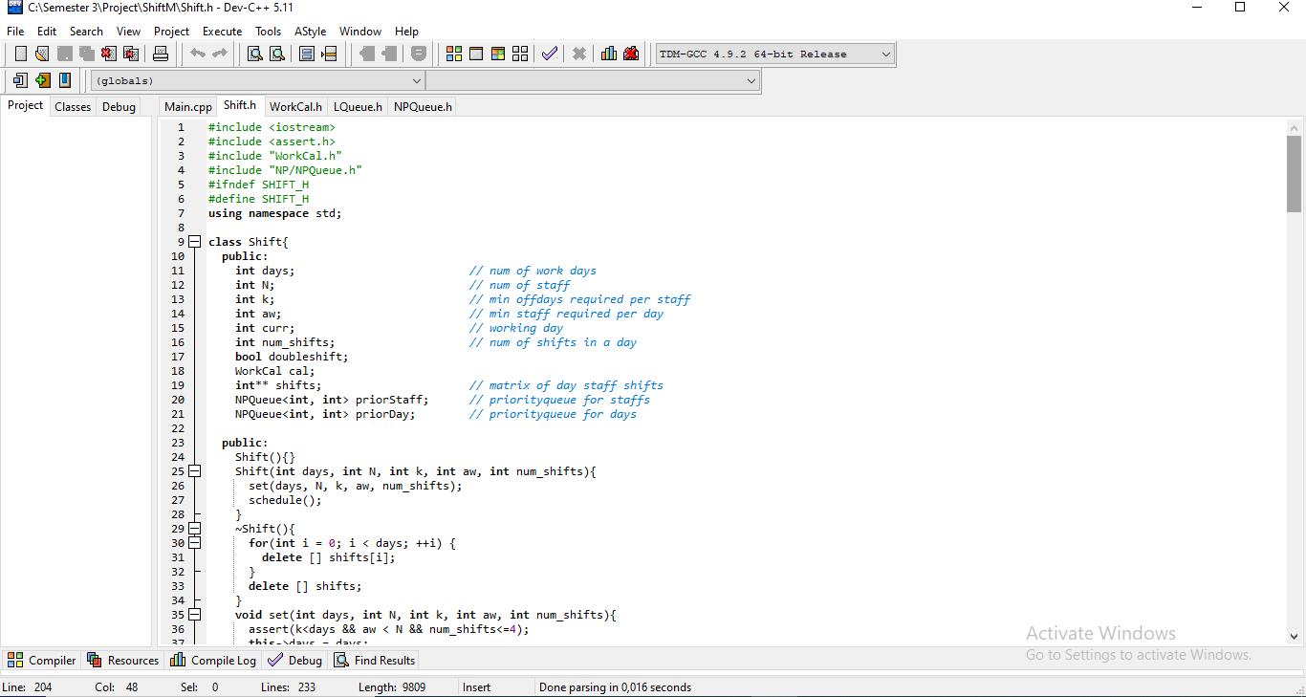Viewport: 1306px width, 697px height.
Task: Click the Open file toolbar icon
Action: tap(42, 54)
